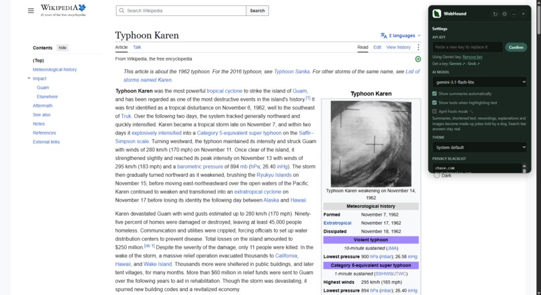Image resolution: width=541 pixels, height=295 pixels.
Task: Click the Search button
Action: point(257,11)
